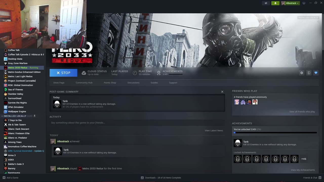The image size is (324, 182).
Task: Click the Cloud Status icon
Action: click(x=84, y=73)
